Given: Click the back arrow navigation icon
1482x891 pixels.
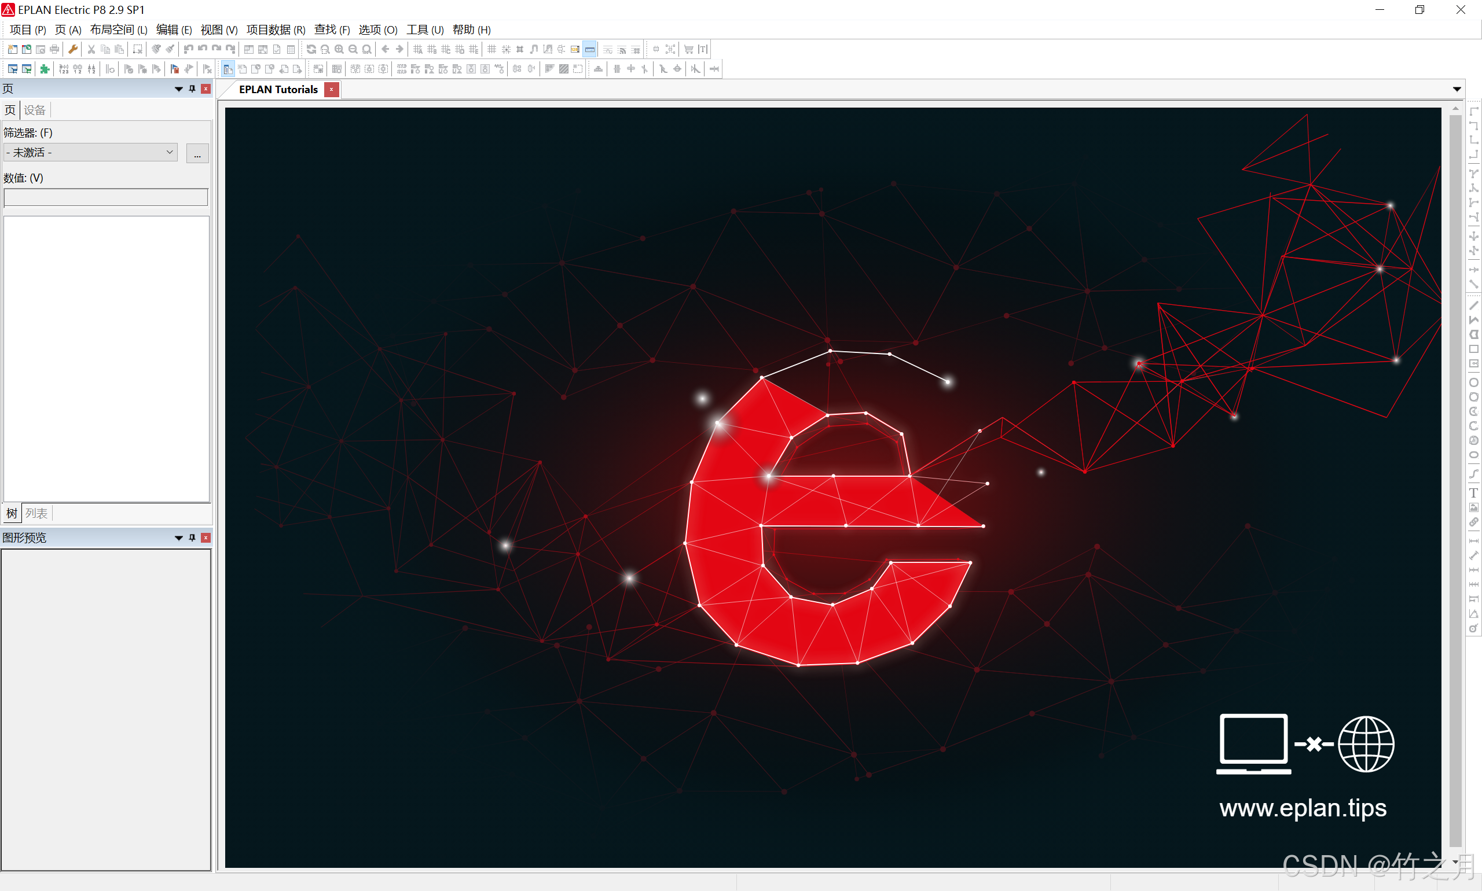Looking at the screenshot, I should pos(386,49).
